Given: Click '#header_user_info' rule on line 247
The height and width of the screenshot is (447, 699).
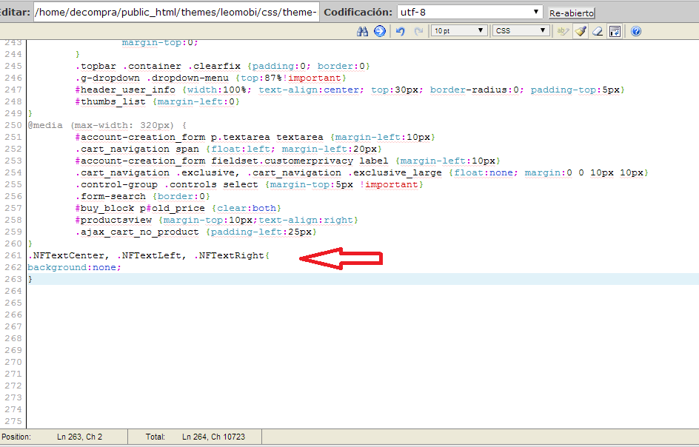Looking at the screenshot, I should click(x=350, y=90).
